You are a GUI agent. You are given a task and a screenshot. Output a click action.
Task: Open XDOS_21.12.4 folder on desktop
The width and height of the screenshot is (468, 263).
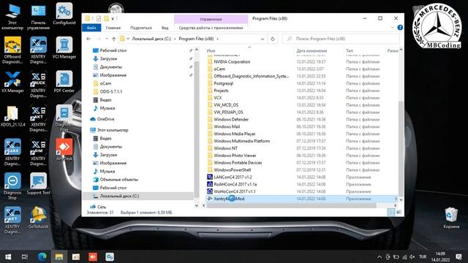tap(12, 116)
